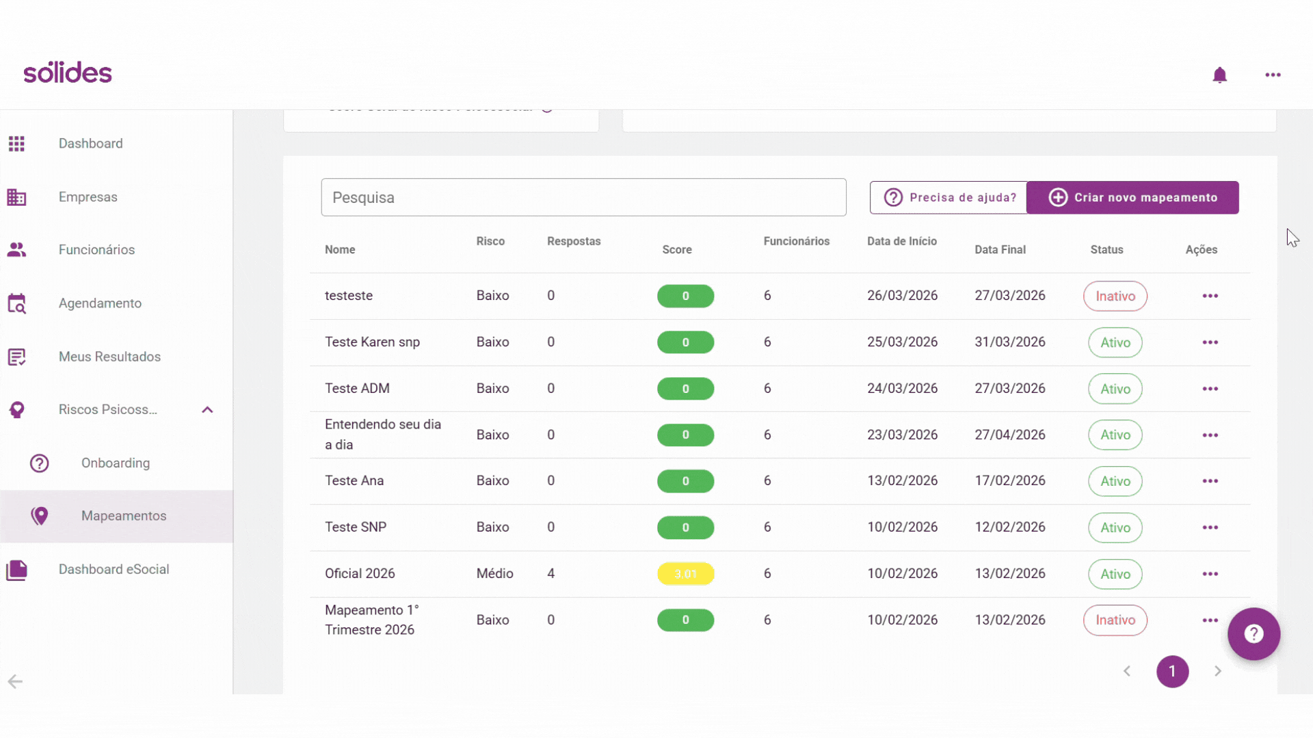Click the Meus Resultados checklist icon
Image resolution: width=1313 pixels, height=738 pixels.
[16, 357]
